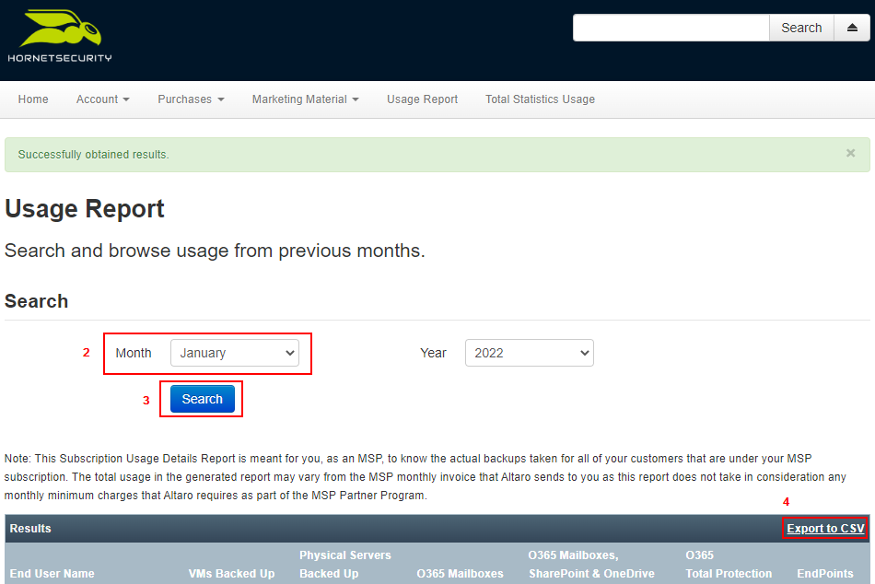Screen dimensions: 875x584
Task: Click Physical Servers Backed Up column header
Action: [344, 565]
